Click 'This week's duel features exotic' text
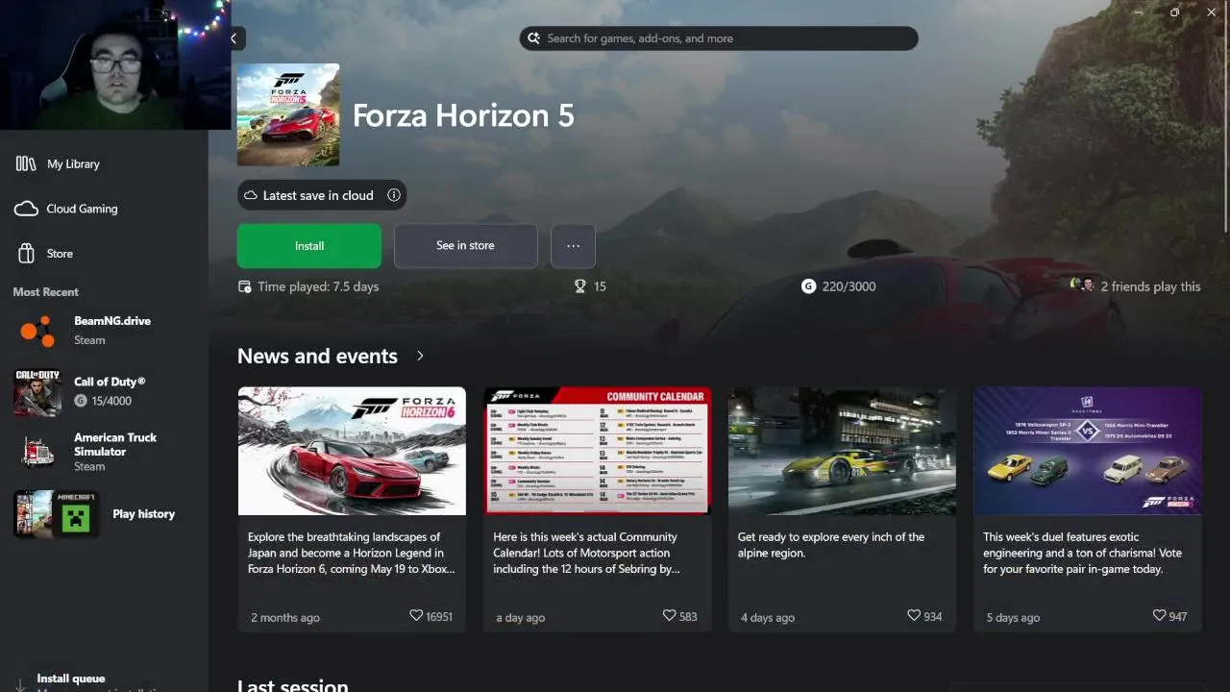 pyautogui.click(x=1082, y=553)
